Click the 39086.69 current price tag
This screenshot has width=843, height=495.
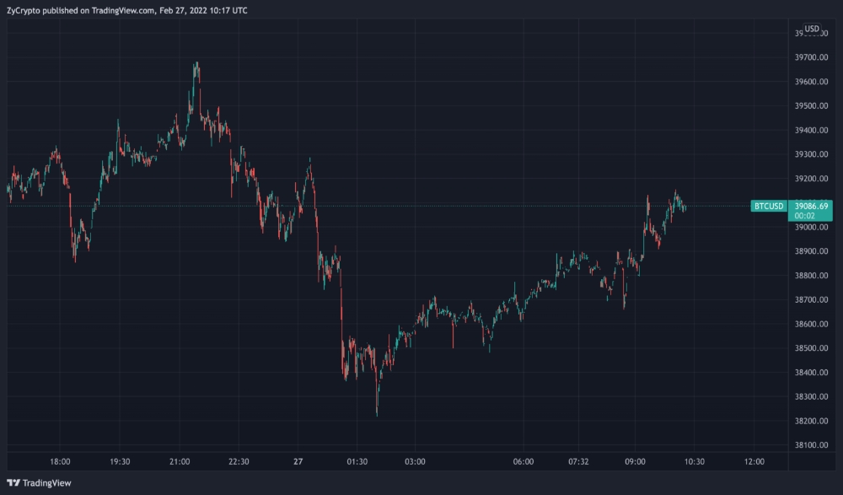[x=813, y=206]
